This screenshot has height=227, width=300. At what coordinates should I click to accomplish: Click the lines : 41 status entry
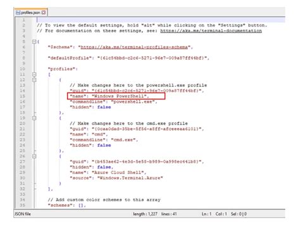click(169, 214)
